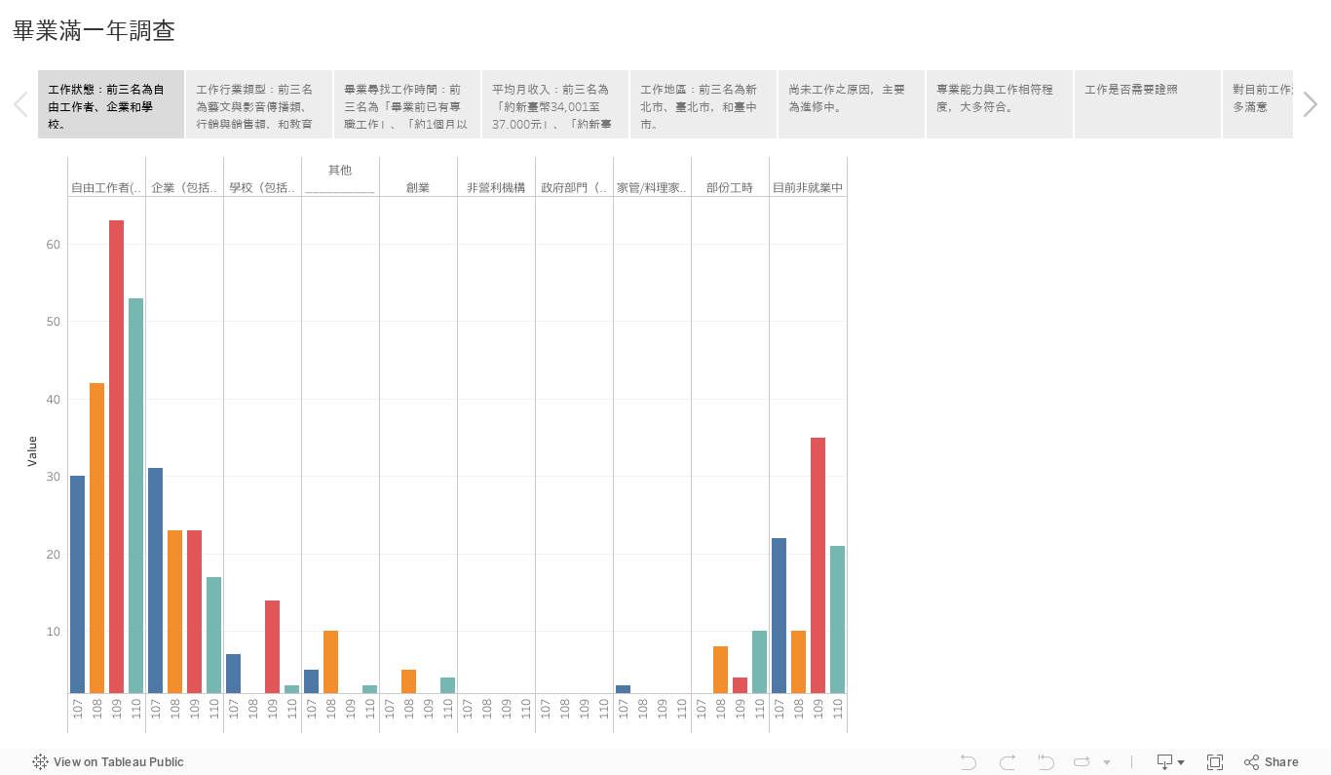Click orange 108 bar under 其他
This screenshot has height=775, width=1331.
coord(330,662)
